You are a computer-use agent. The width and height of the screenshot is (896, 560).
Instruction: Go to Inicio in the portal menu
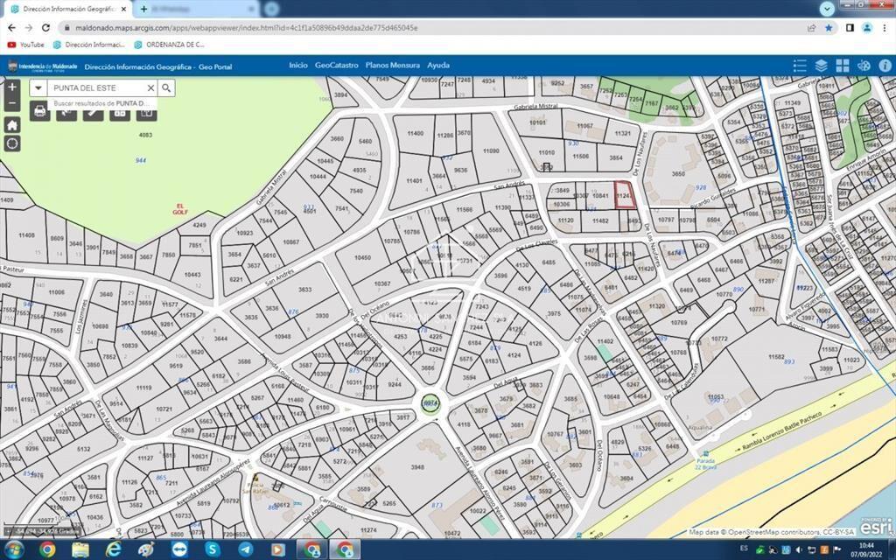click(298, 65)
